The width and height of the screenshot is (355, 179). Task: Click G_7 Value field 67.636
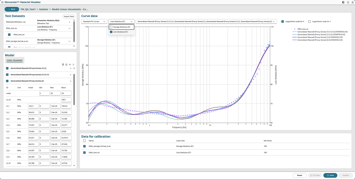(66, 144)
